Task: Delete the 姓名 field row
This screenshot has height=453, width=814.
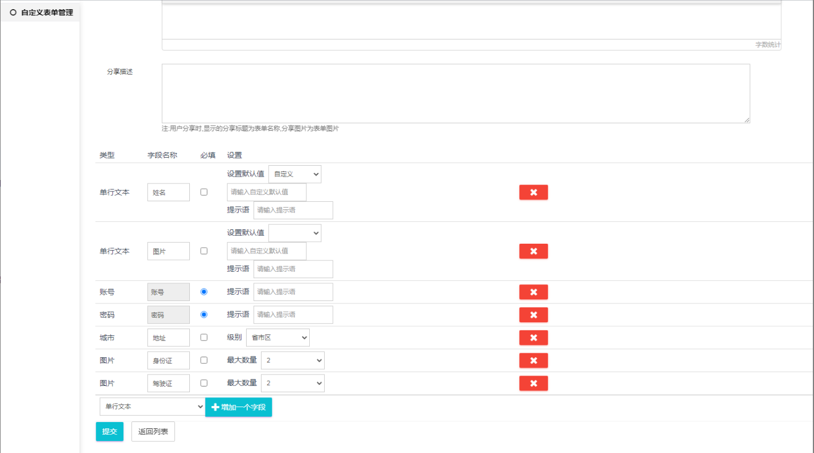Action: click(533, 192)
